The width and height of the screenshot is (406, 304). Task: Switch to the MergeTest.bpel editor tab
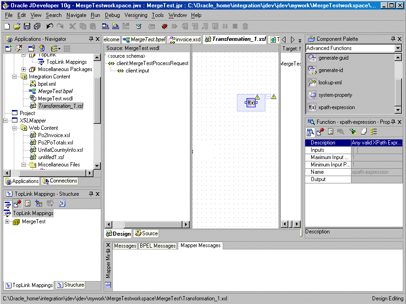(144, 39)
